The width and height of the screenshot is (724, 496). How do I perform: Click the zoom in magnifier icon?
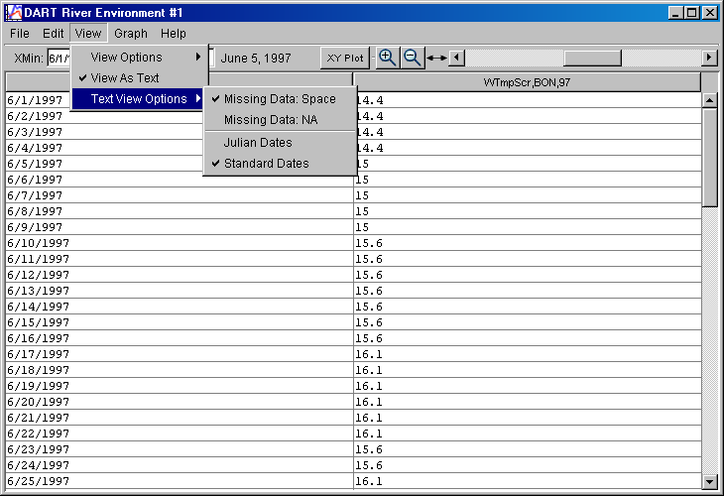point(388,58)
